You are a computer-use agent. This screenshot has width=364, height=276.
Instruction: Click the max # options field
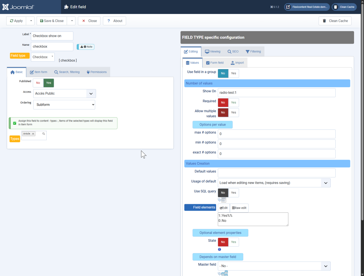coord(277,134)
